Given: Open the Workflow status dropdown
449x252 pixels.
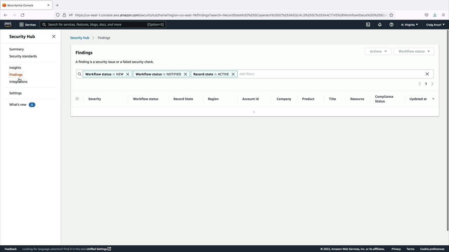Looking at the screenshot, I should coord(414,51).
